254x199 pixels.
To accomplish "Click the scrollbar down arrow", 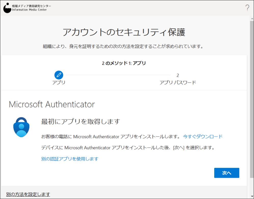I will (252, 196).
